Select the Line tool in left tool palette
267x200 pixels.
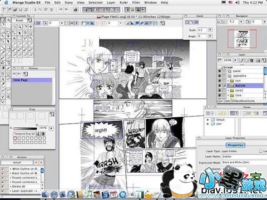3,48
